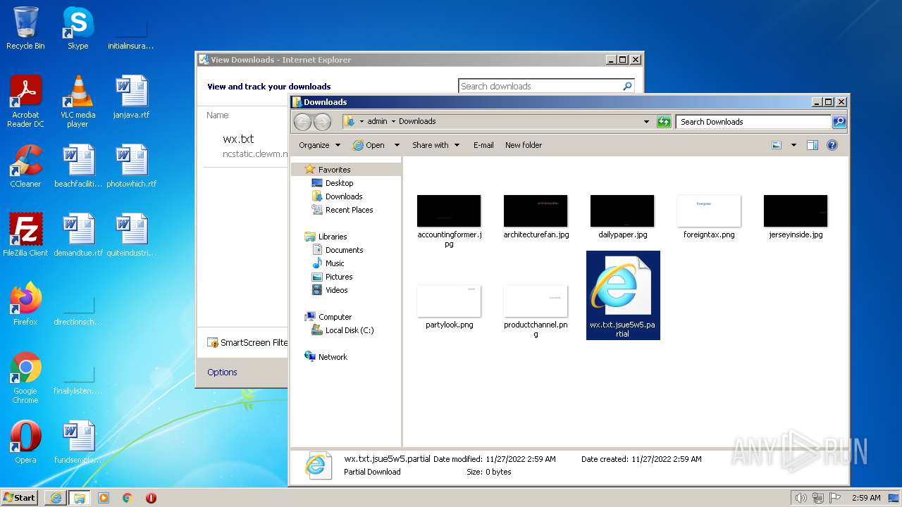Viewport: 902px width, 507px height.
Task: Select Downloads in the navigation pane
Action: [343, 196]
